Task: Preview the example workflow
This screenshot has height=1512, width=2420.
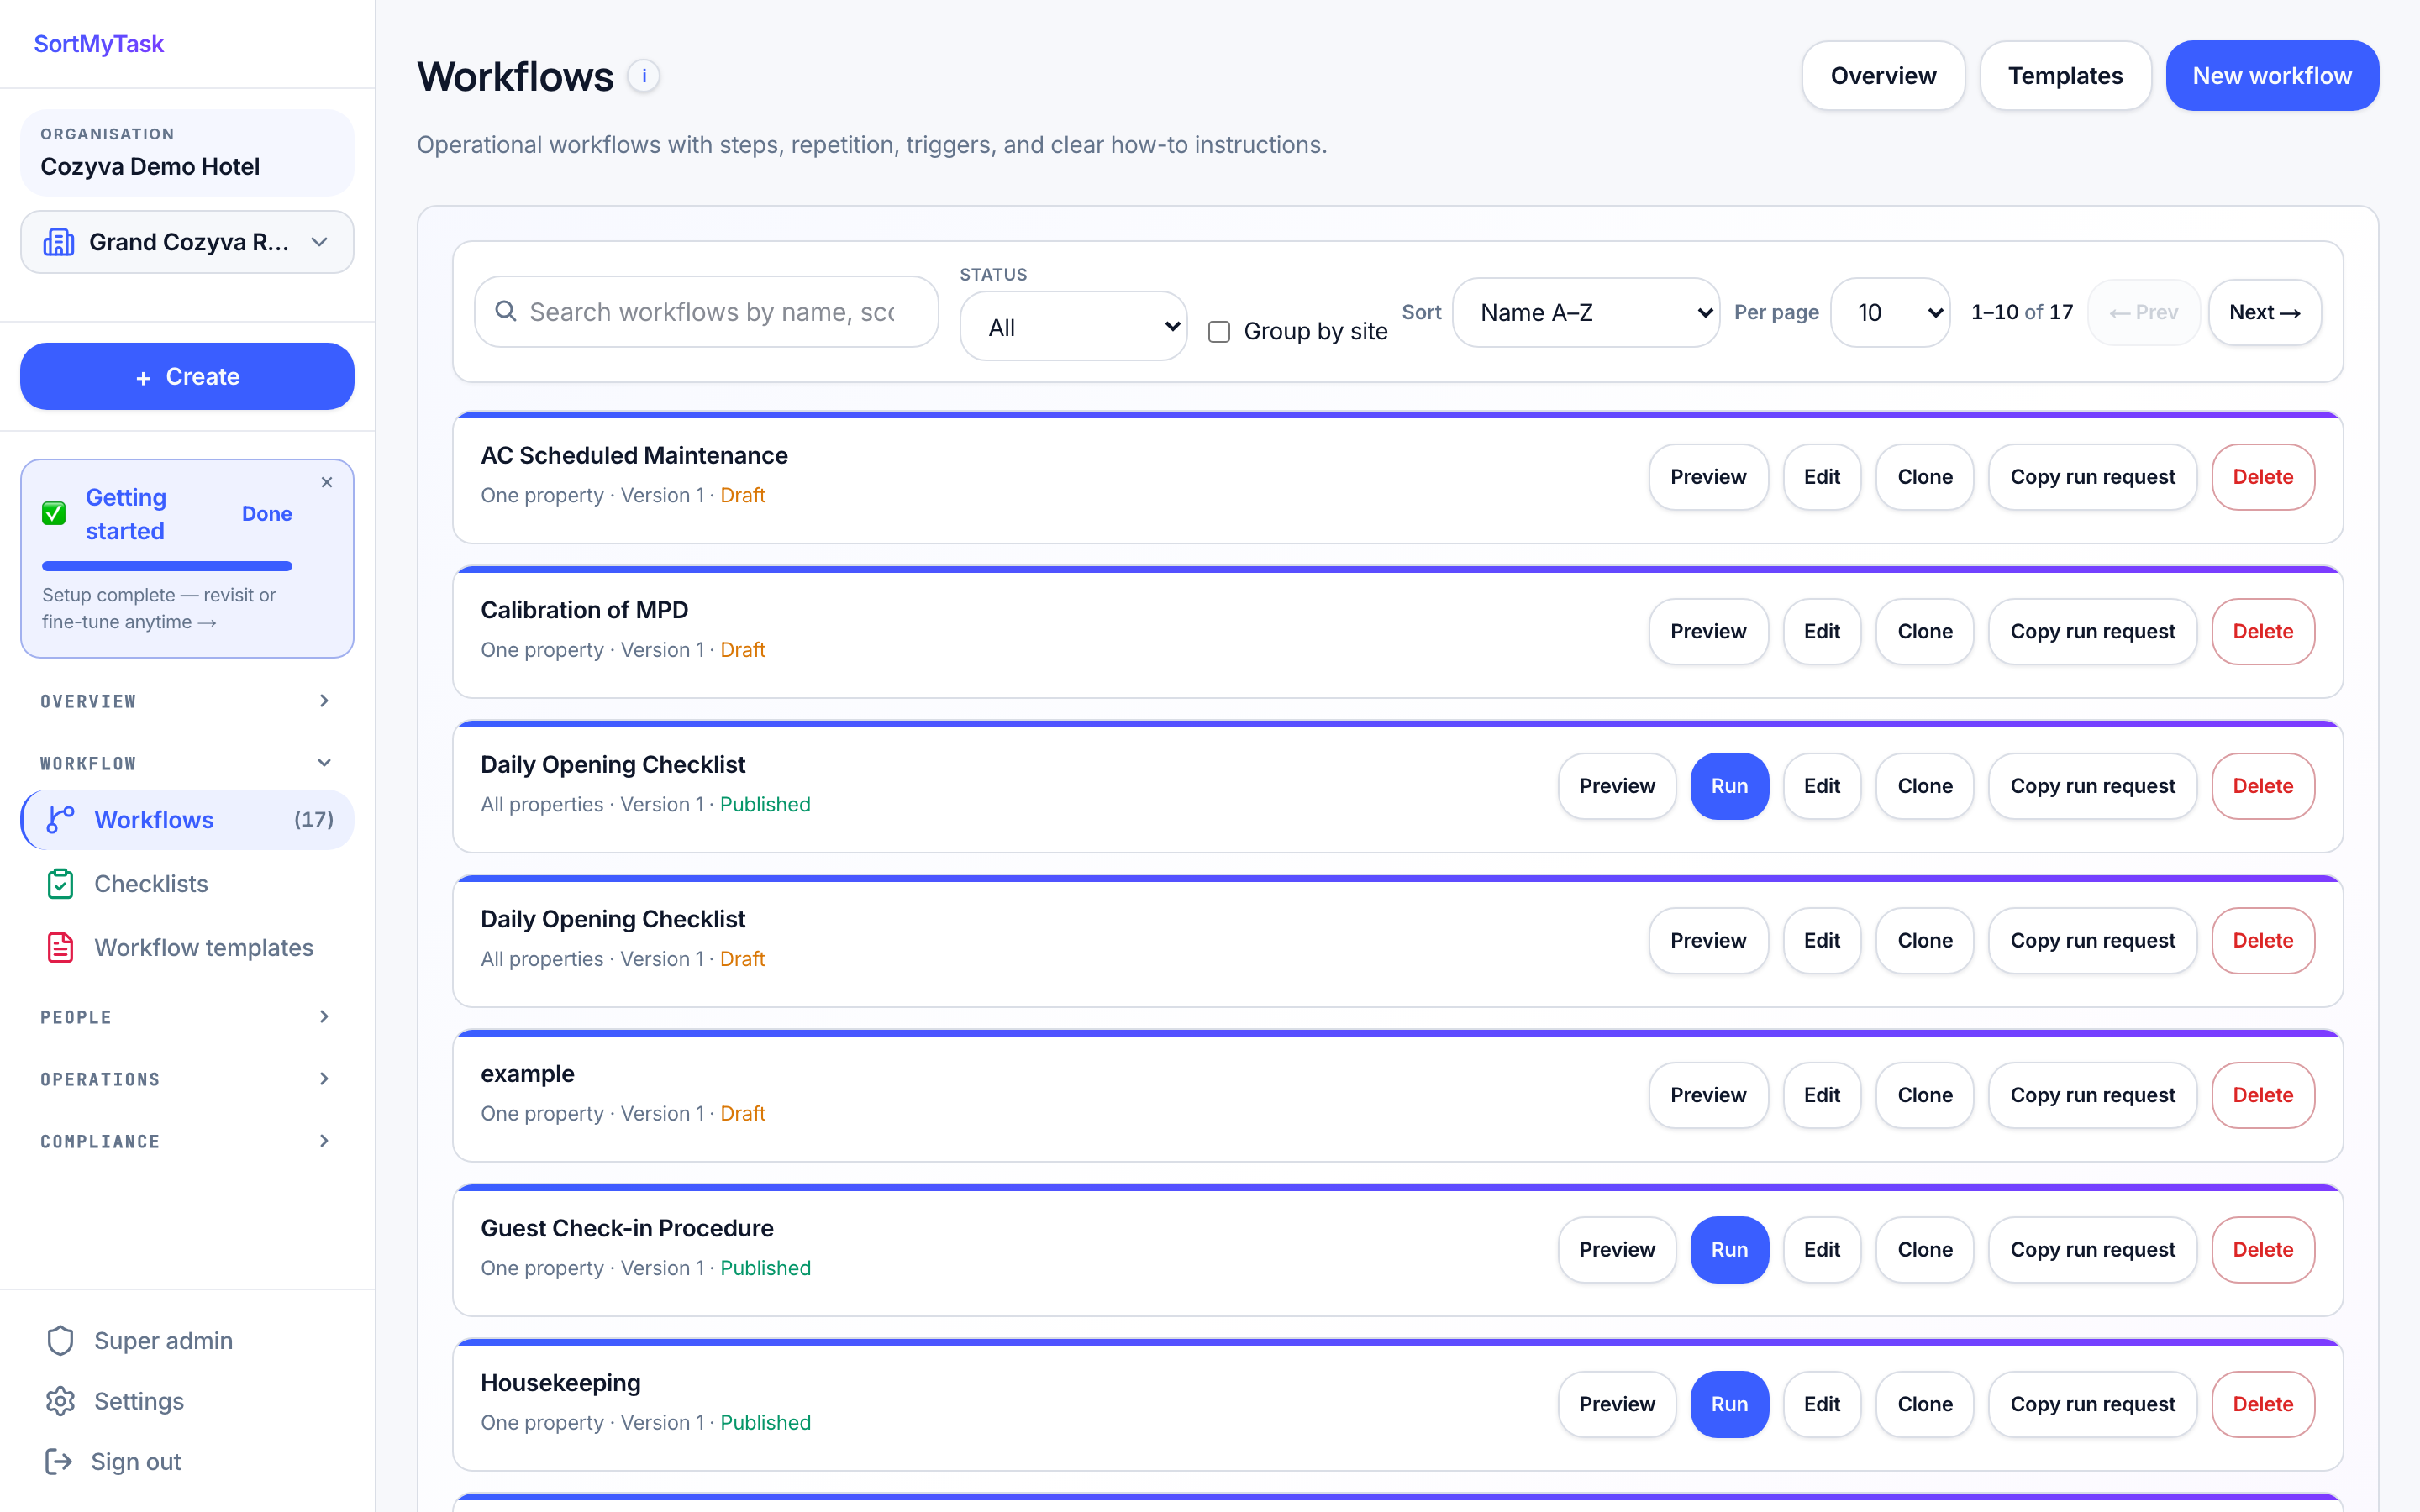Action: pos(1708,1095)
